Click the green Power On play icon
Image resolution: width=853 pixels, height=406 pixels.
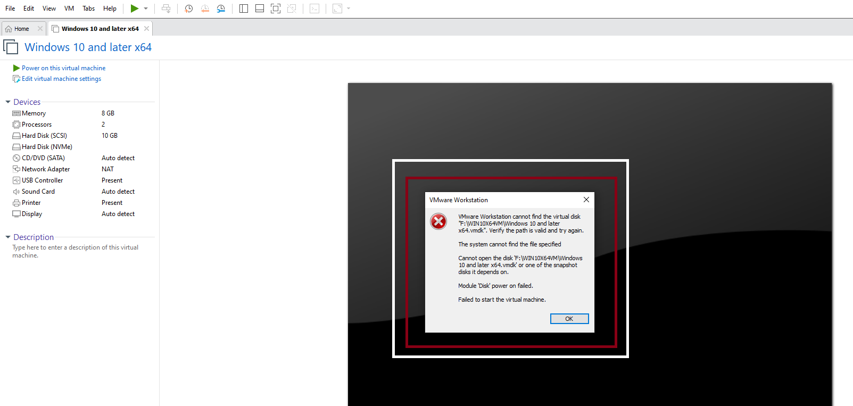tap(135, 9)
